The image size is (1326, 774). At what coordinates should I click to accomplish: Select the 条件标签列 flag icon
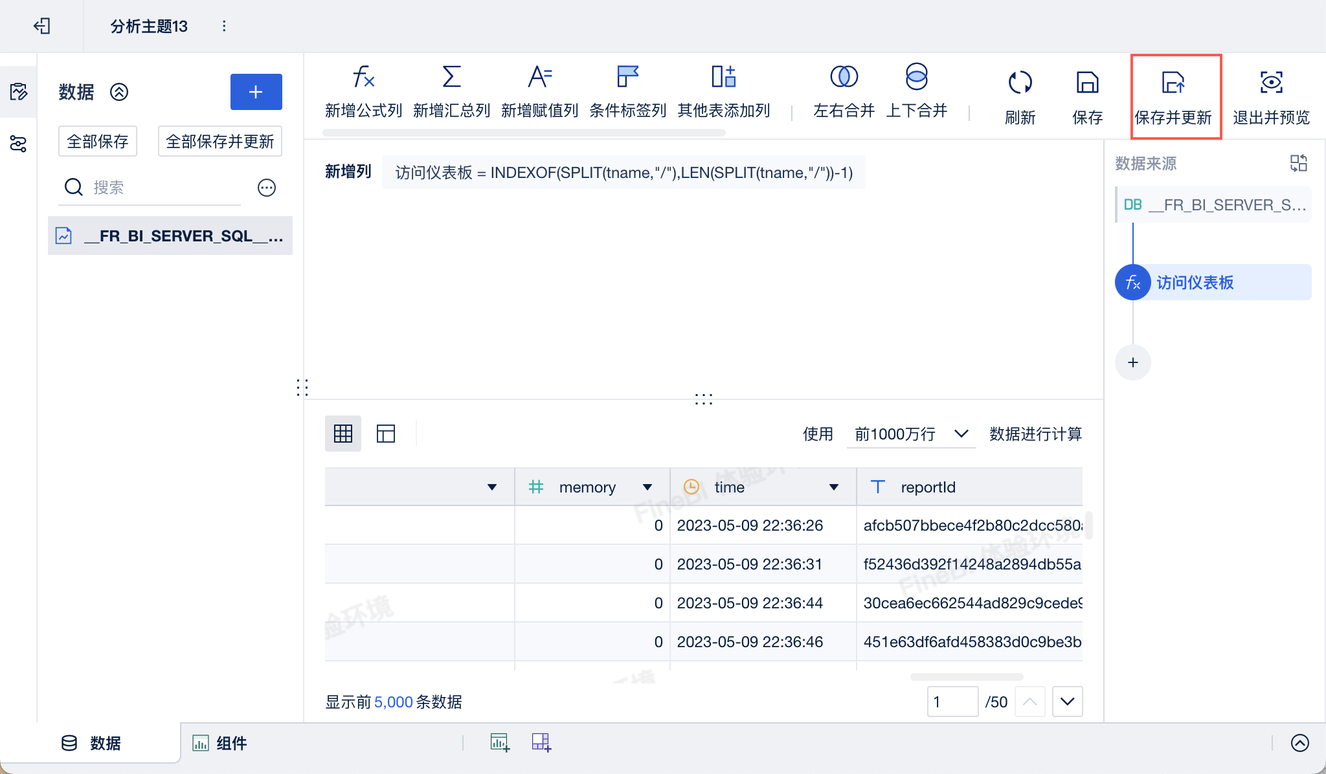point(627,77)
